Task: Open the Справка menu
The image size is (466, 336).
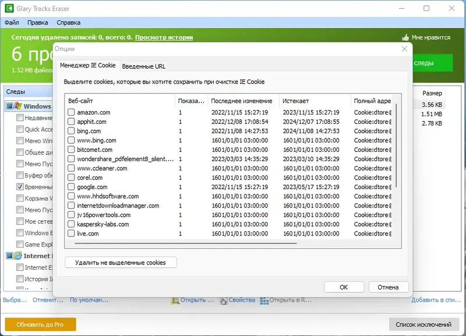Action: tap(68, 23)
